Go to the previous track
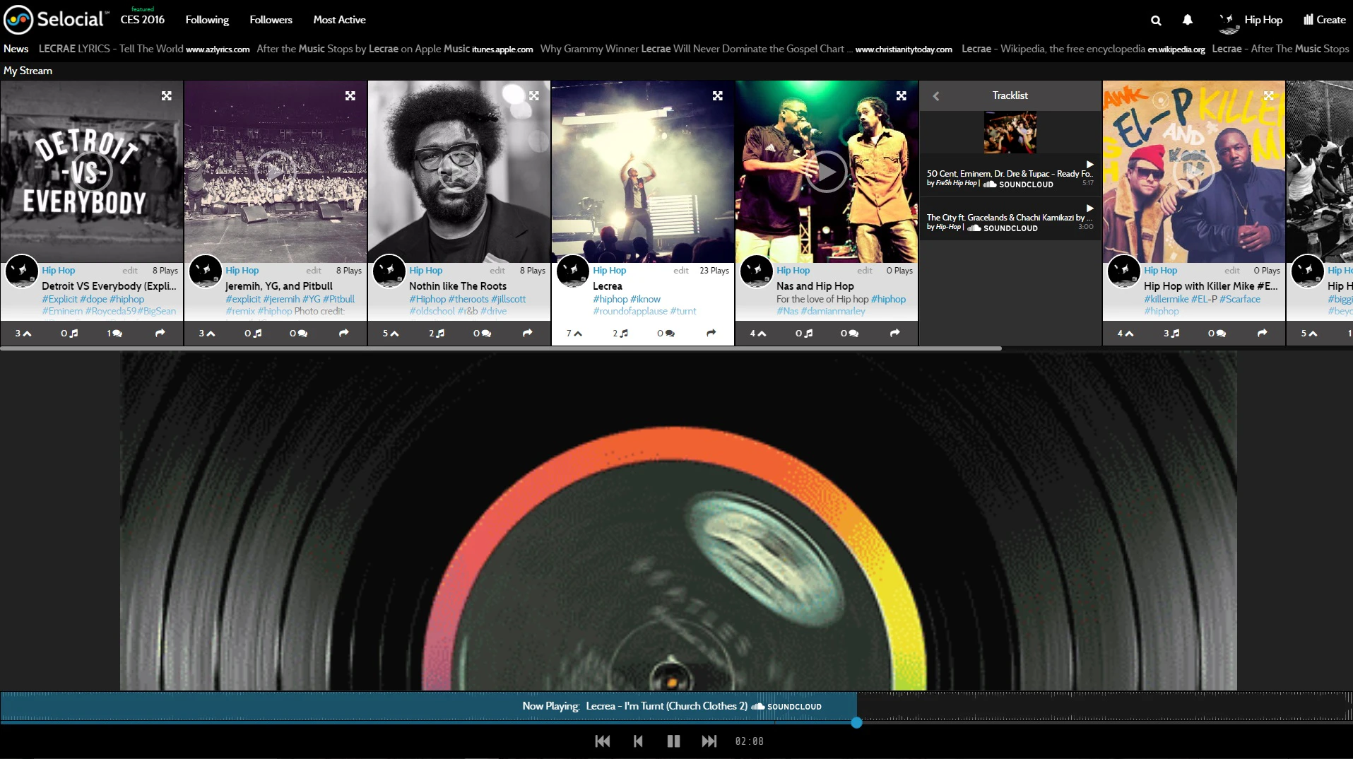The width and height of the screenshot is (1353, 759). click(x=638, y=741)
